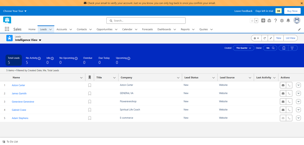Open the Reports tab
304x145 pixels.
[x=185, y=29]
